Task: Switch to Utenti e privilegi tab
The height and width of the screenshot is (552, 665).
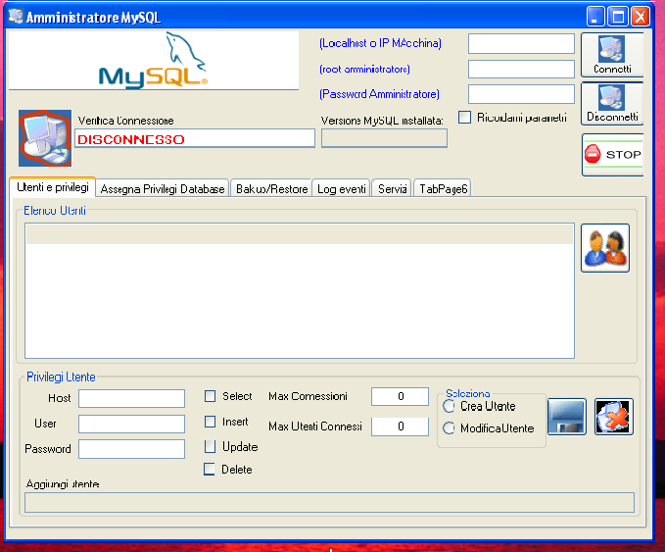Action: [x=53, y=187]
